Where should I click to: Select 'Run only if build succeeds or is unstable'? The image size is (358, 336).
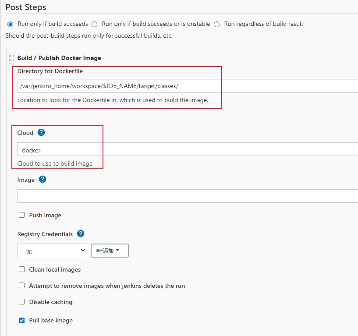[x=95, y=24]
